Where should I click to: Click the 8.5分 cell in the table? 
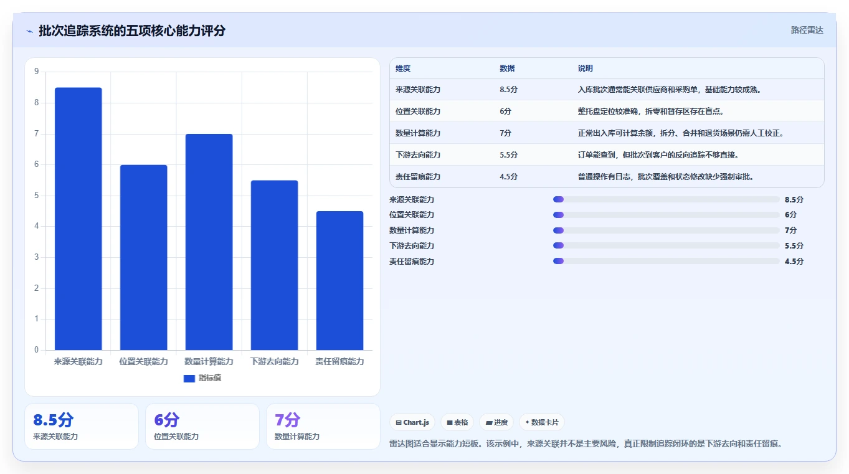[508, 90]
